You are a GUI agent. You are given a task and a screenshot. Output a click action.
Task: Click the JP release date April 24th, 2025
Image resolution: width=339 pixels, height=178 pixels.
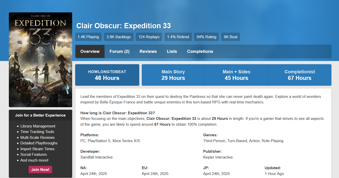point(216,174)
